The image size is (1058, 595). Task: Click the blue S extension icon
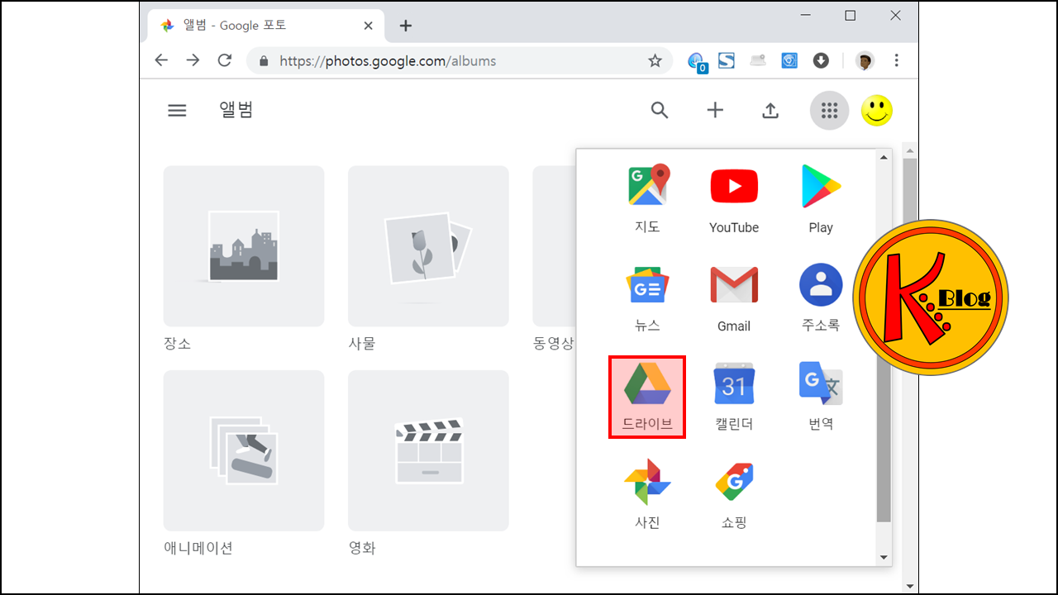[727, 60]
